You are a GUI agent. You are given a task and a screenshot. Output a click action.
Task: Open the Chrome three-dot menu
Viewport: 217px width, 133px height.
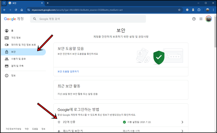click(x=213, y=10)
